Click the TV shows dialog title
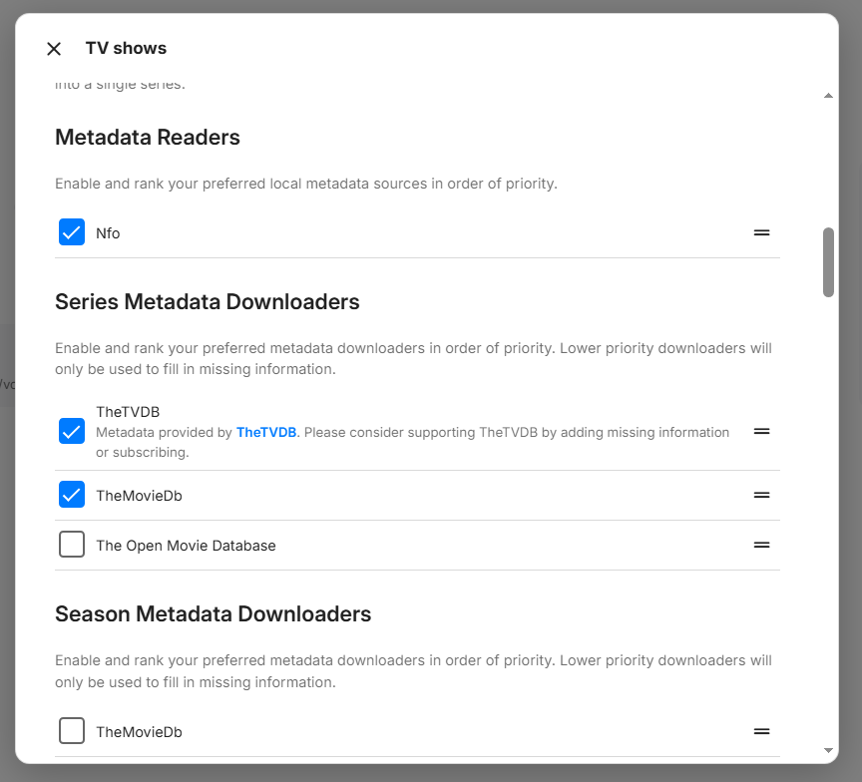862x782 pixels. [x=126, y=48]
